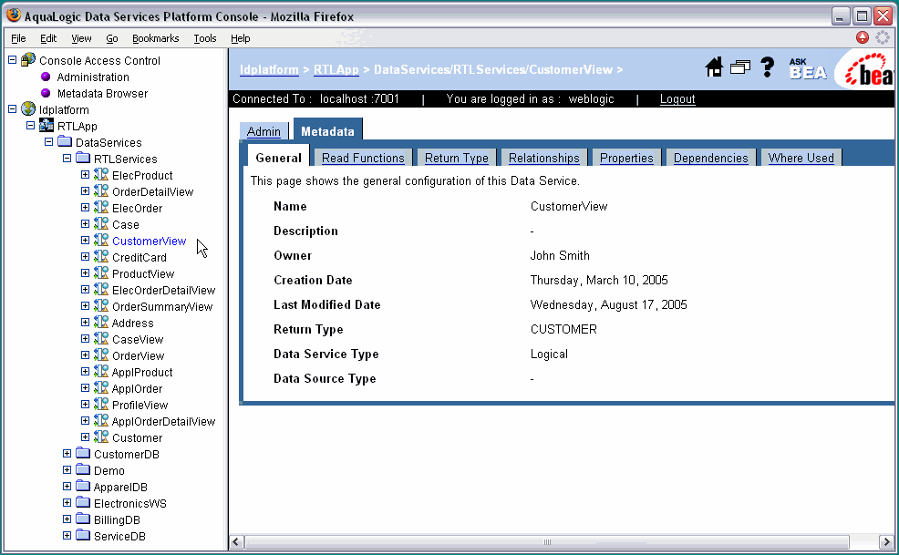Click the Address data service icon
The image size is (899, 555).
coord(101,323)
